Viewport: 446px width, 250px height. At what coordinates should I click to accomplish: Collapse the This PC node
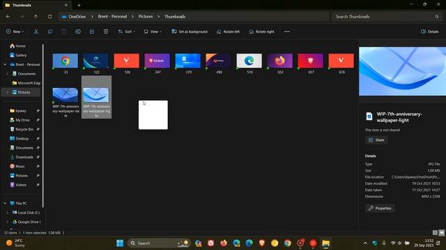point(5,203)
